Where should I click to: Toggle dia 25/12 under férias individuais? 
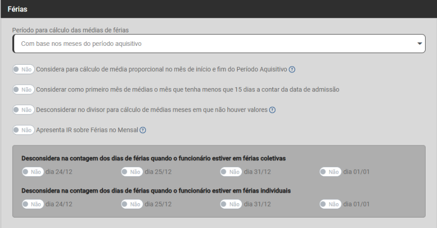tap(132, 204)
